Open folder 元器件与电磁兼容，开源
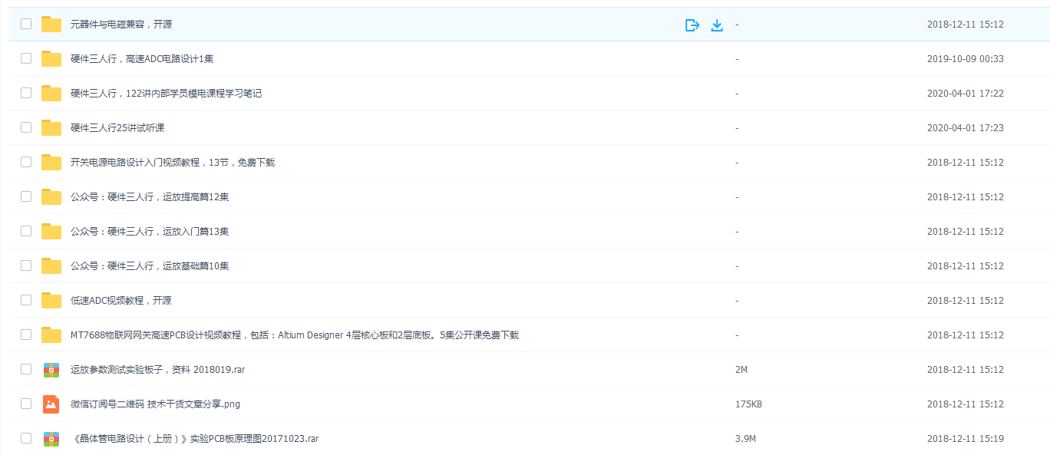Image resolution: width=1050 pixels, height=455 pixels. click(x=121, y=25)
